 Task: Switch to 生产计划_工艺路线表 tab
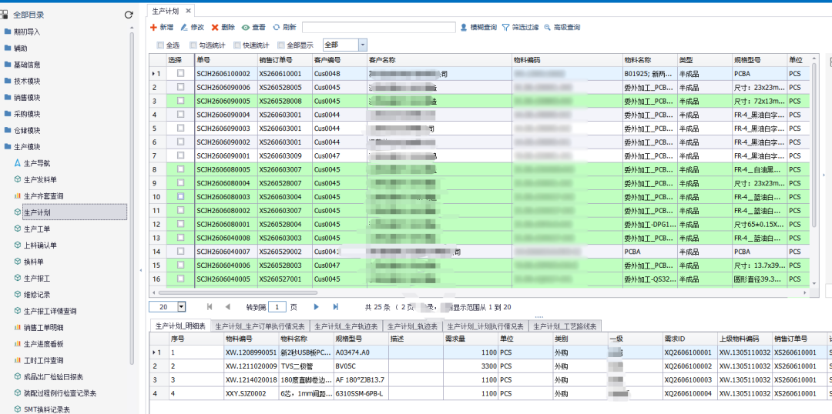pyautogui.click(x=566, y=326)
